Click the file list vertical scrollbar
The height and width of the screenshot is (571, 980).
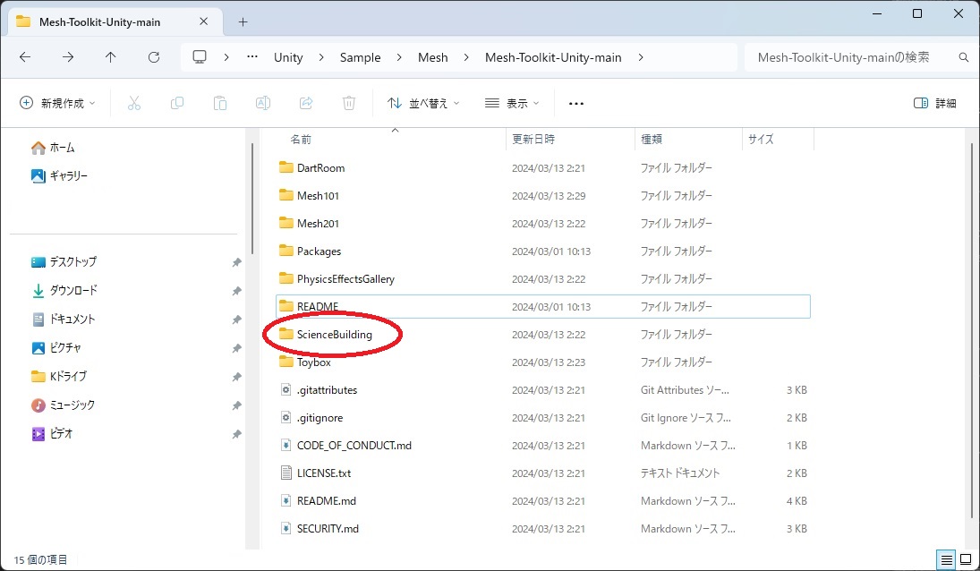pyautogui.click(x=972, y=330)
